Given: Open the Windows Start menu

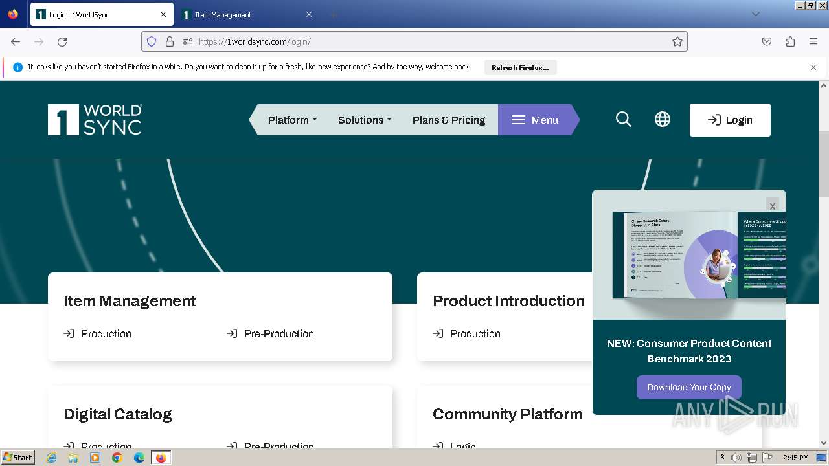Looking at the screenshot, I should coord(17,457).
